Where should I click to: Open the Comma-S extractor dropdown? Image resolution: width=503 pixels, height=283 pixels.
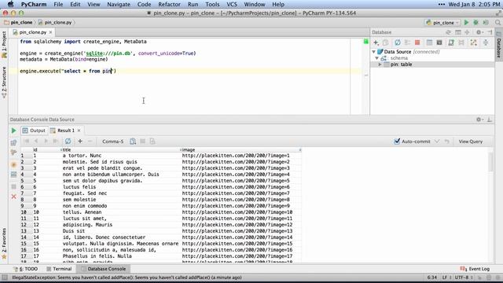pyautogui.click(x=112, y=141)
